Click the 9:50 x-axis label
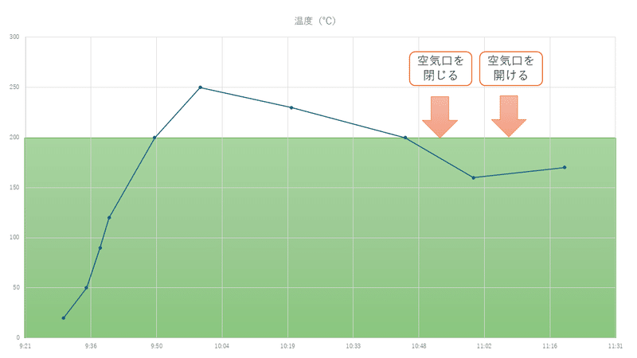This screenshot has height=358, width=637. click(x=156, y=346)
